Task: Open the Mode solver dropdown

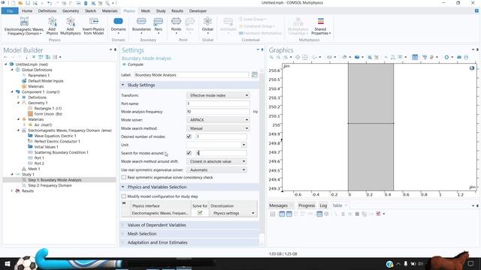Action: [x=218, y=120]
